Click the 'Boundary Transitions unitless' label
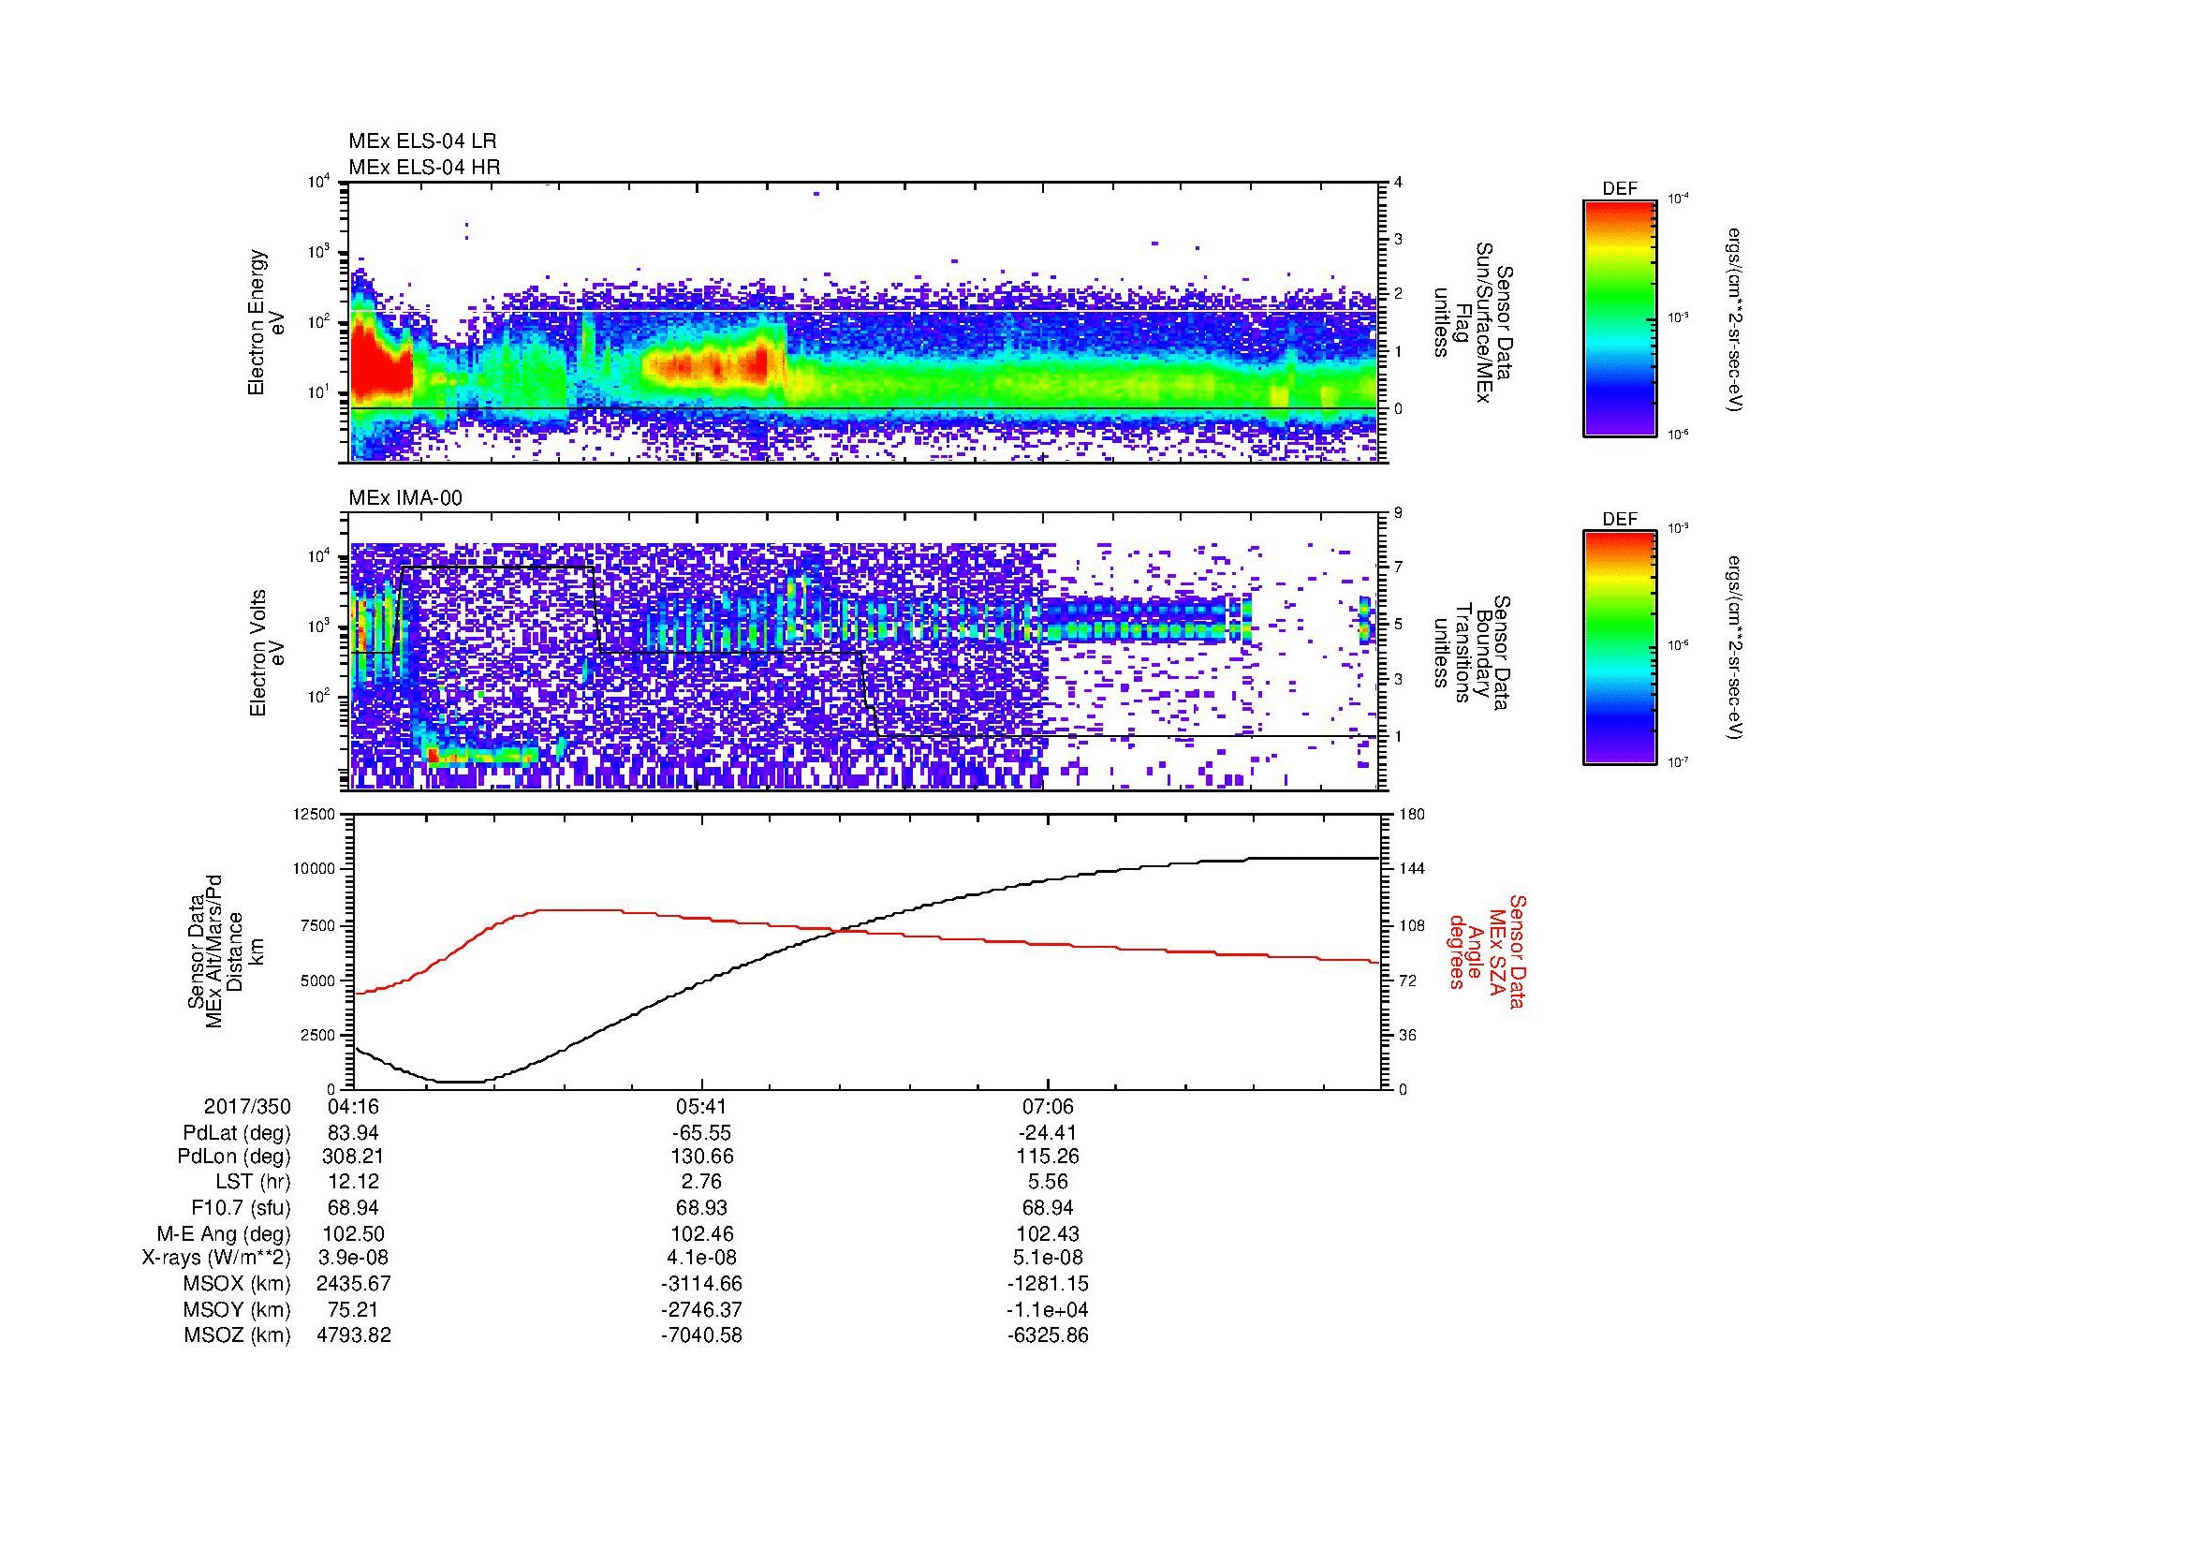This screenshot has height=1548, width=2190. click(1474, 653)
